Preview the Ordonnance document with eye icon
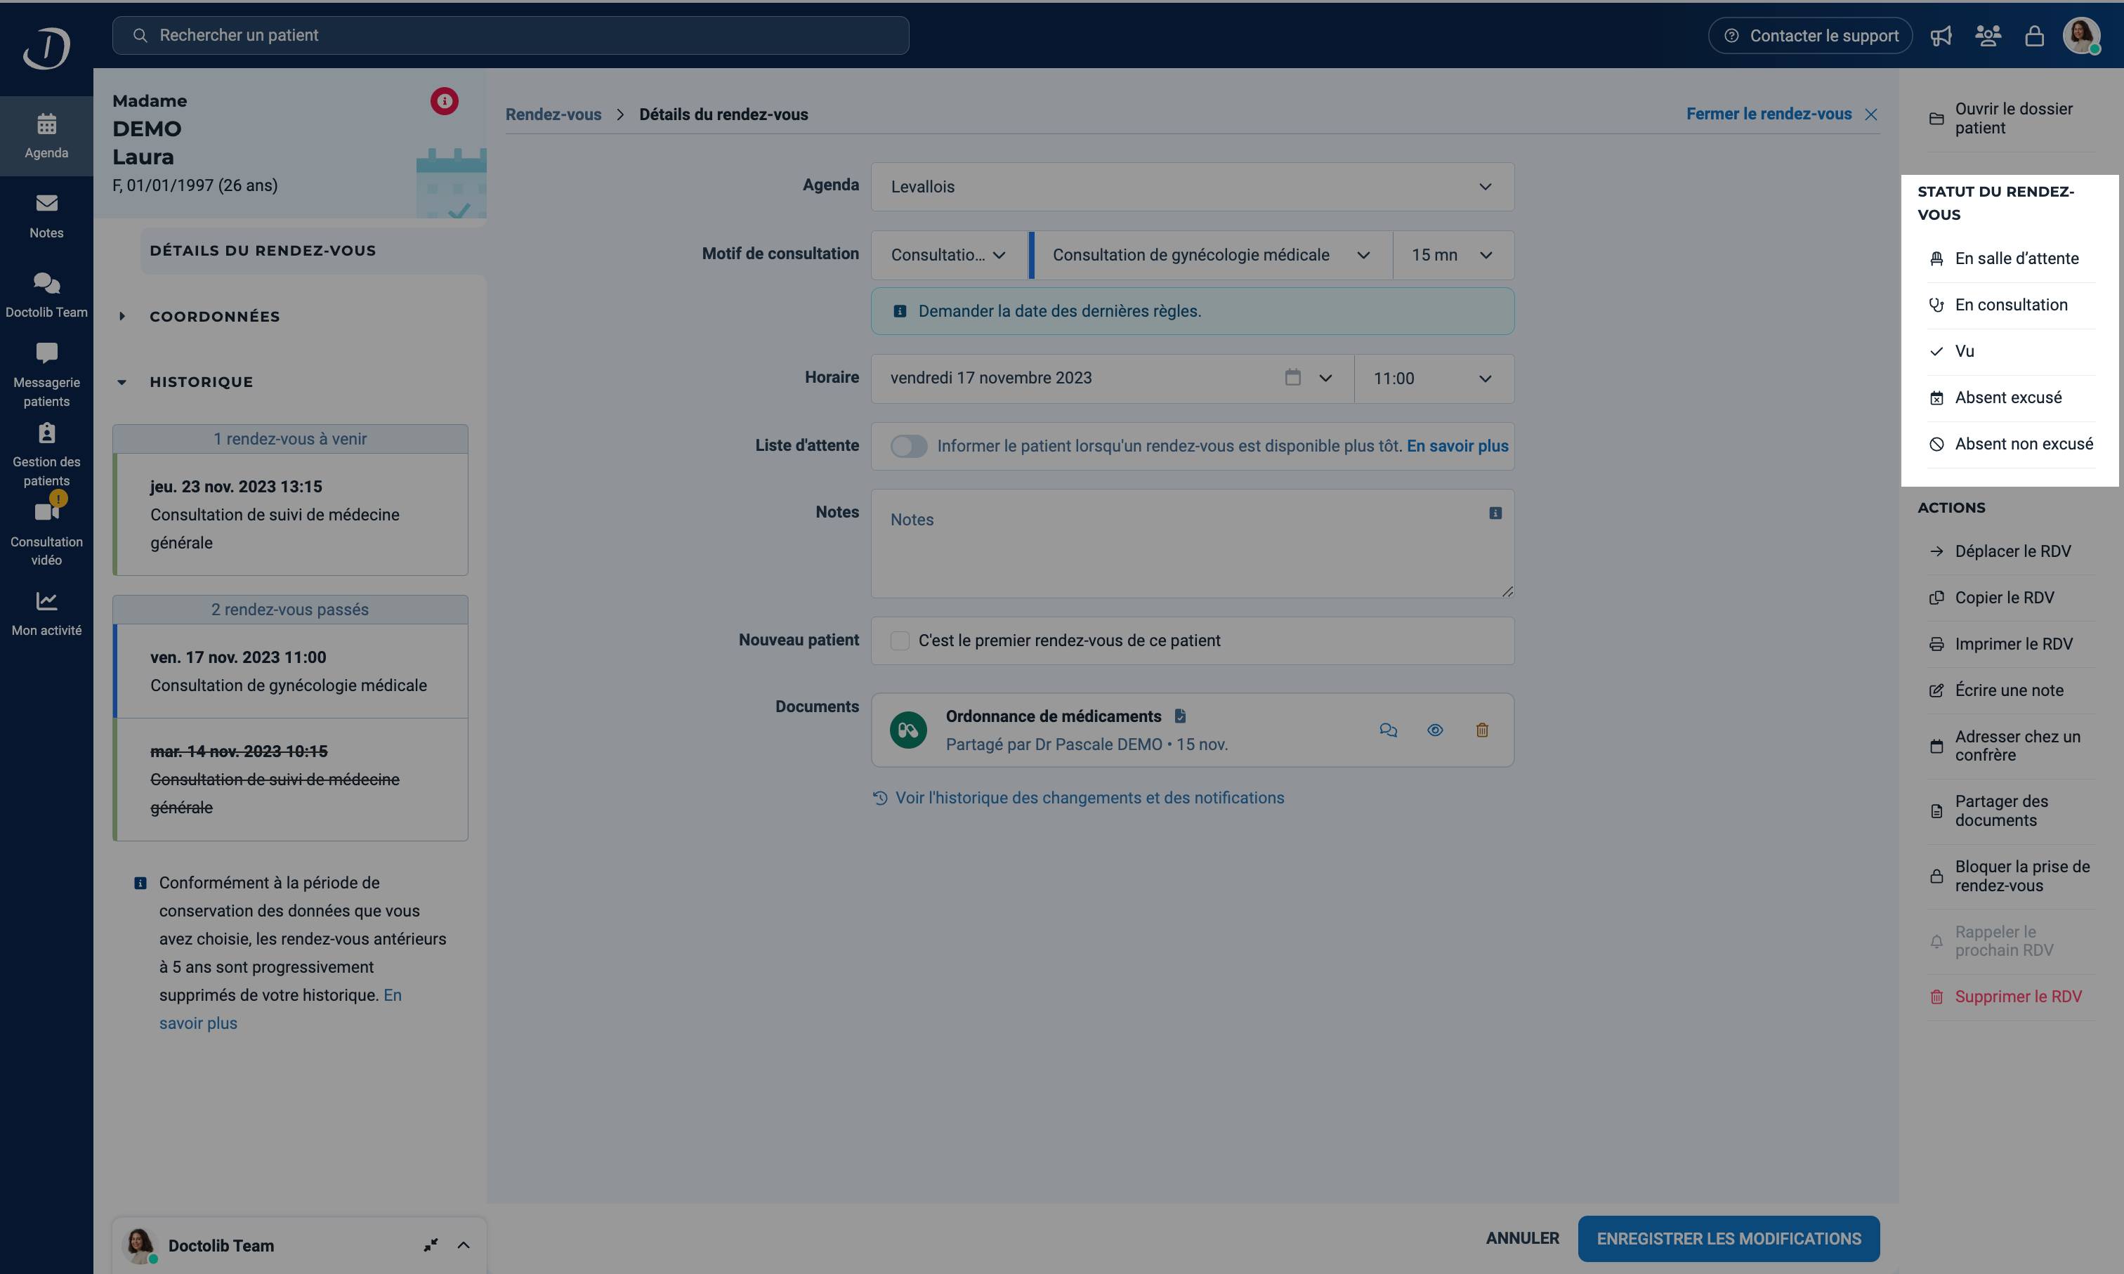Screen dimensions: 2124x1274 tap(1434, 730)
